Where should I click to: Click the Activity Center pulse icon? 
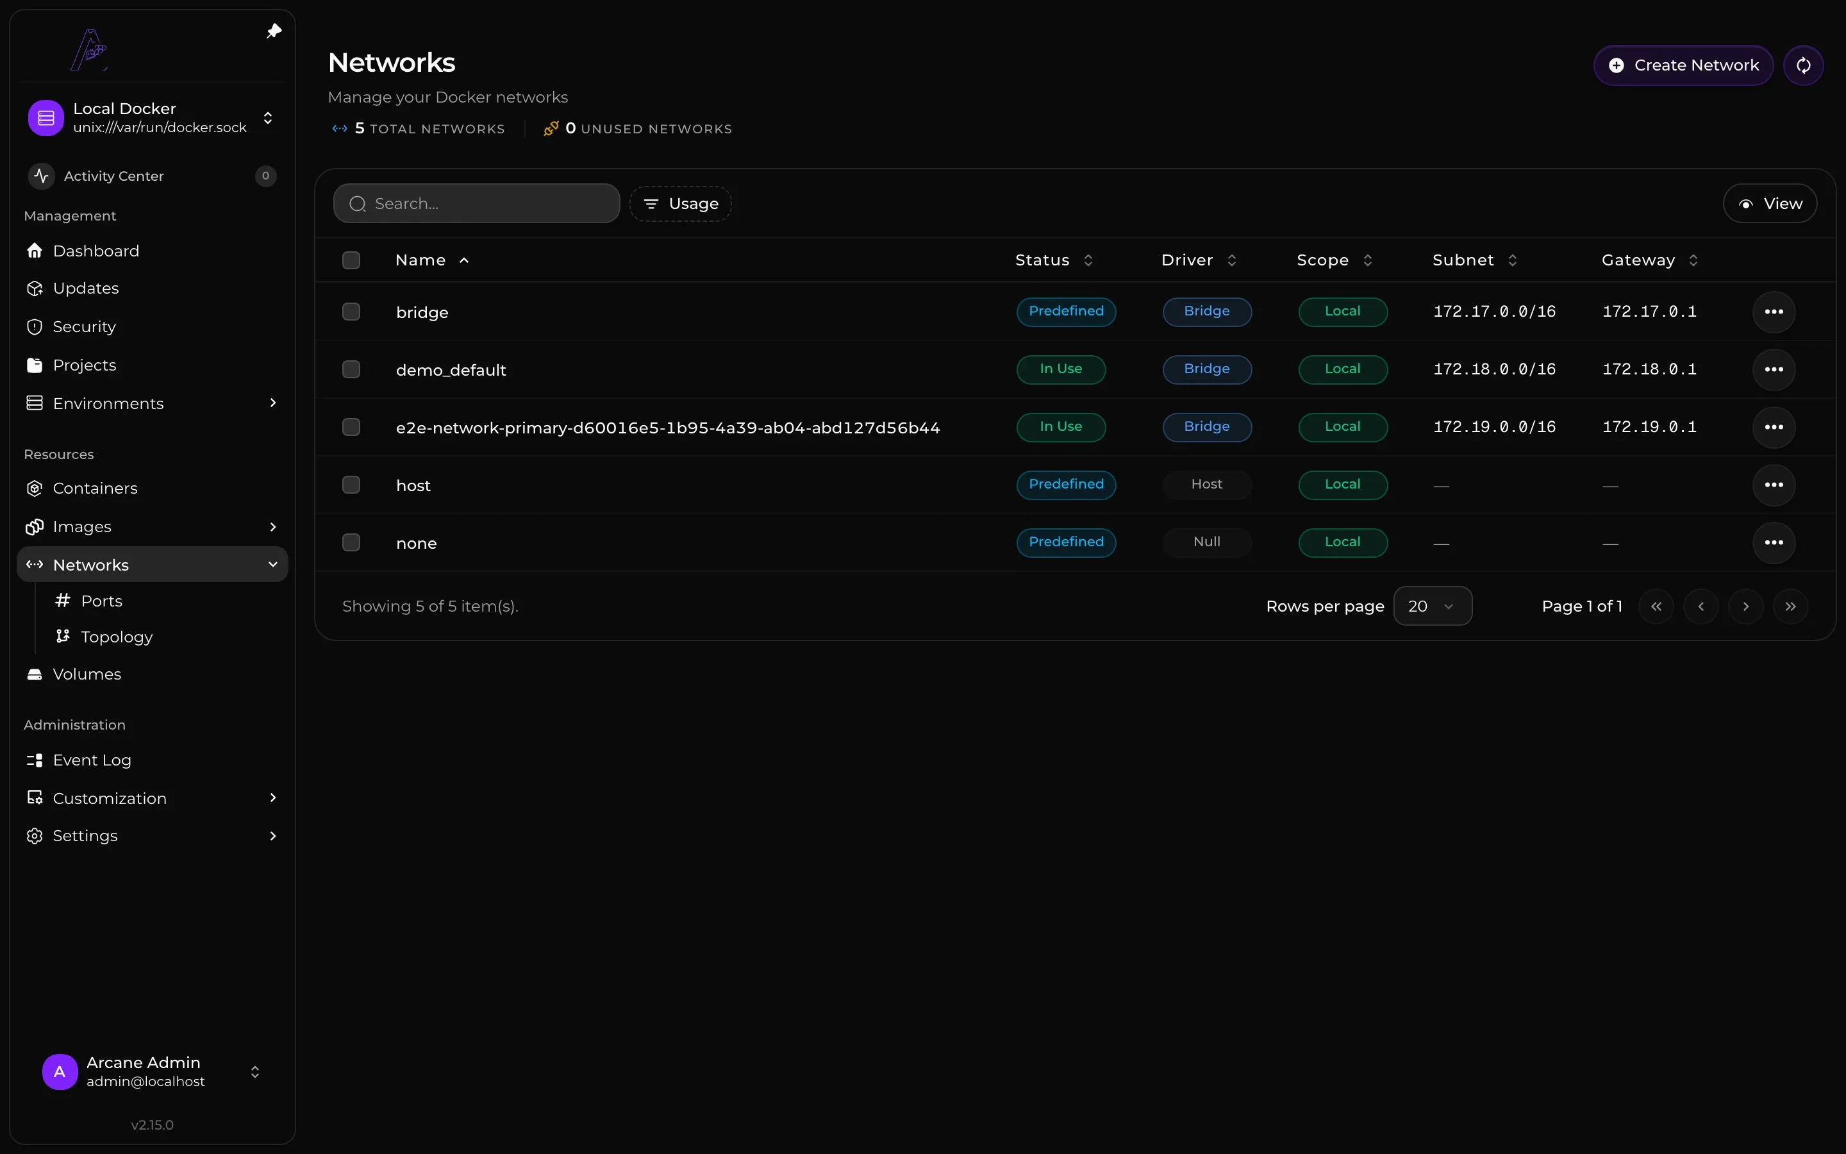tap(41, 176)
